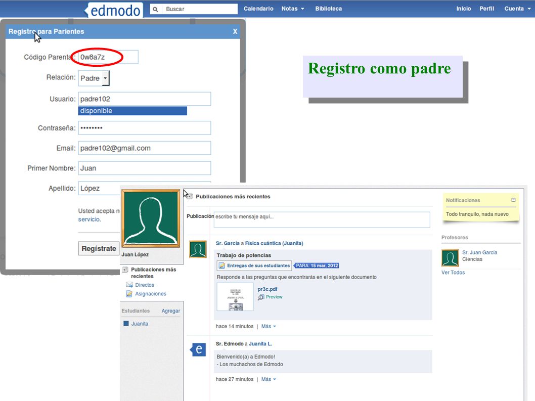
Task: Click the Email input field
Action: [x=144, y=148]
